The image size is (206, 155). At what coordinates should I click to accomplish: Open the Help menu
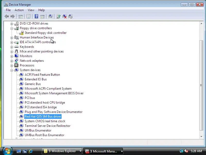click(x=41, y=10)
